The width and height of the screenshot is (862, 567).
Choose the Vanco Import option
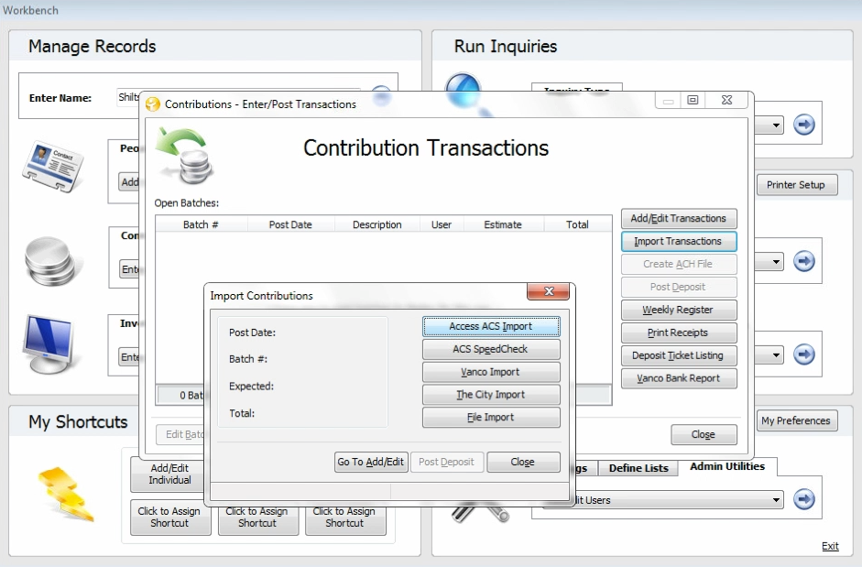coord(491,372)
